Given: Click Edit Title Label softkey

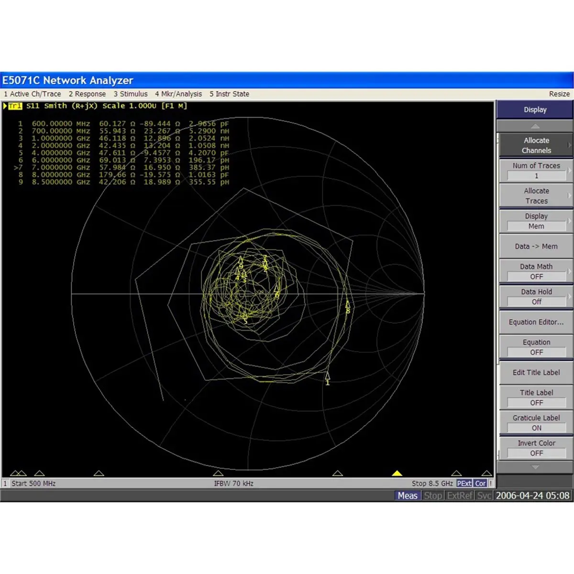Looking at the screenshot, I should 536,372.
